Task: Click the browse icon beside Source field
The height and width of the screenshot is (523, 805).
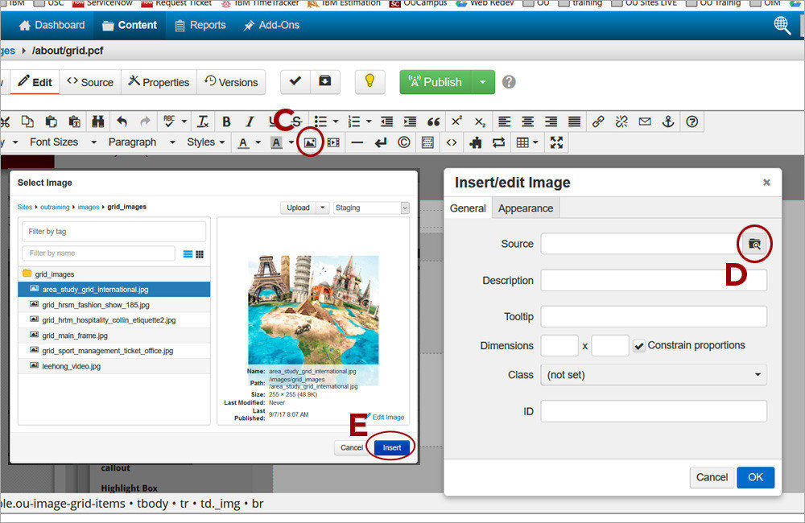Action: [754, 243]
